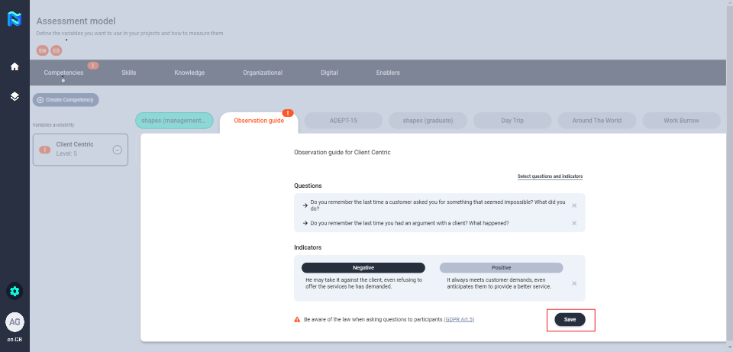
Task: Click minus icon on Client Centric card
Action: pyautogui.click(x=117, y=150)
